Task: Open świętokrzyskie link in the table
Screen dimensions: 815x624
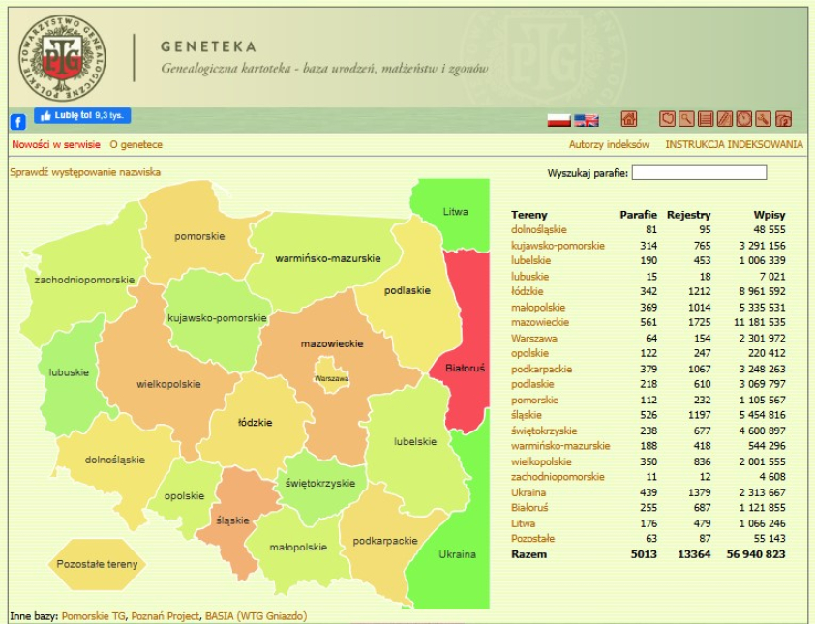Action: (544, 431)
